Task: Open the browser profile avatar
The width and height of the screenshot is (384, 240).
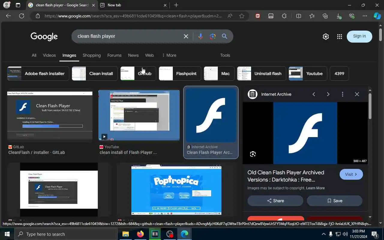Action: [x=6, y=5]
